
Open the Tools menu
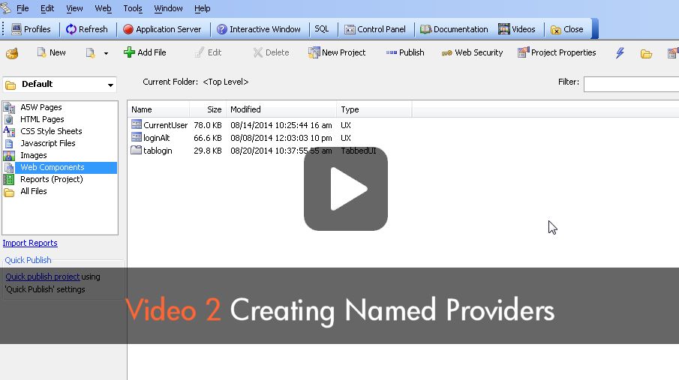[133, 8]
